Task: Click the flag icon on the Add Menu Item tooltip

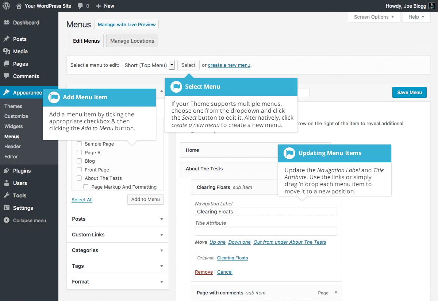Action: [x=54, y=97]
